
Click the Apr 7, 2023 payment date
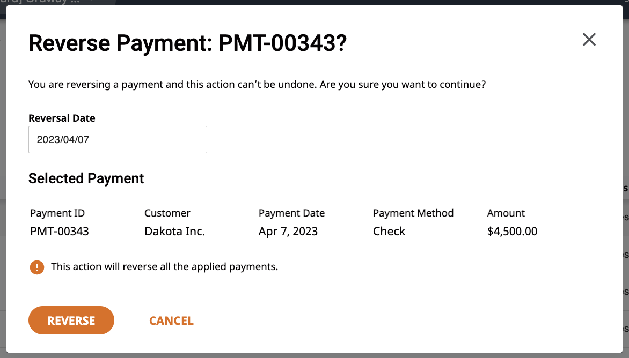click(x=288, y=232)
